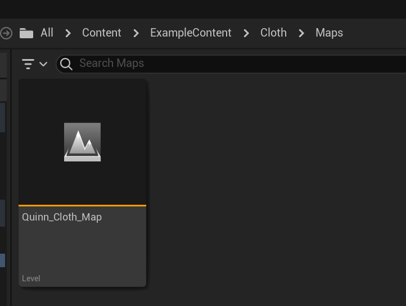Jump to the Cloth folder breadcrumb
The image size is (406, 306).
click(x=273, y=33)
